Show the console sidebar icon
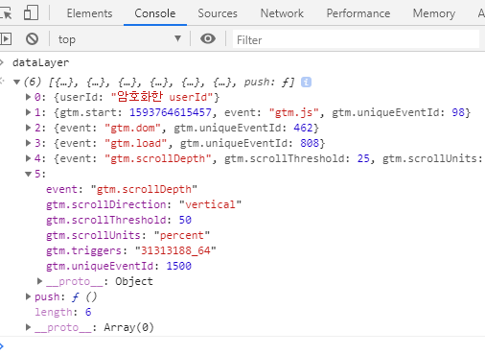This screenshot has height=355, width=485. click(x=6, y=39)
